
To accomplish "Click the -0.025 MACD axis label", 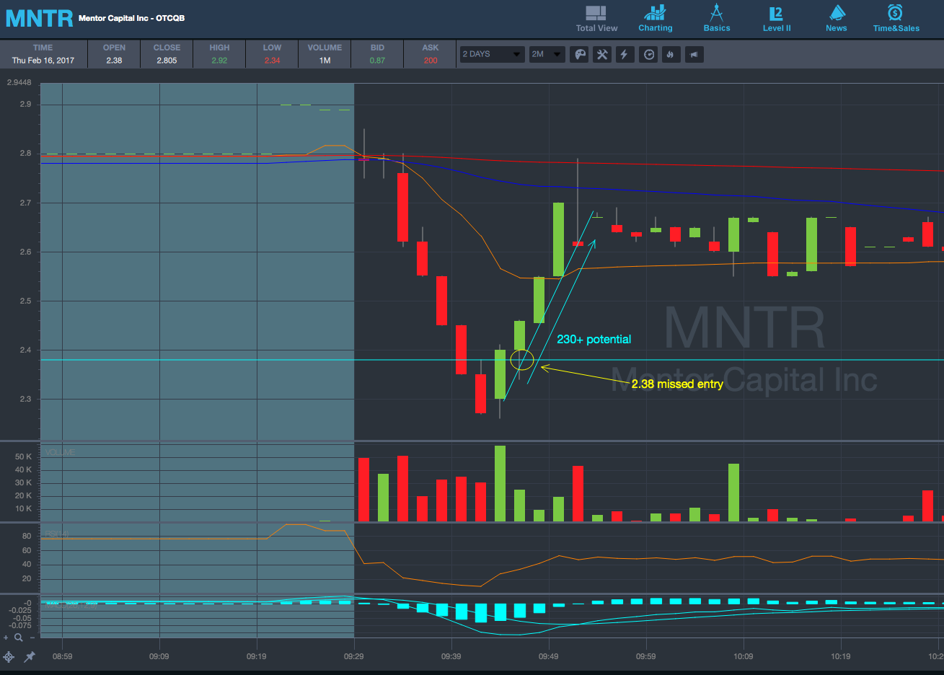I will [x=21, y=610].
